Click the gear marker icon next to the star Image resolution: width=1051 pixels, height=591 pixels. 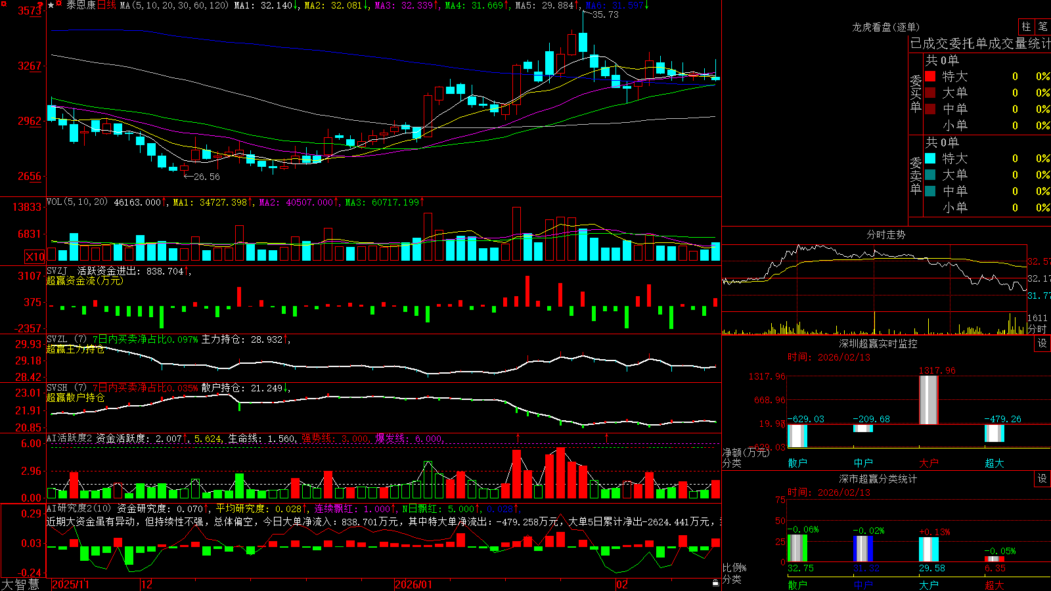(59, 5)
